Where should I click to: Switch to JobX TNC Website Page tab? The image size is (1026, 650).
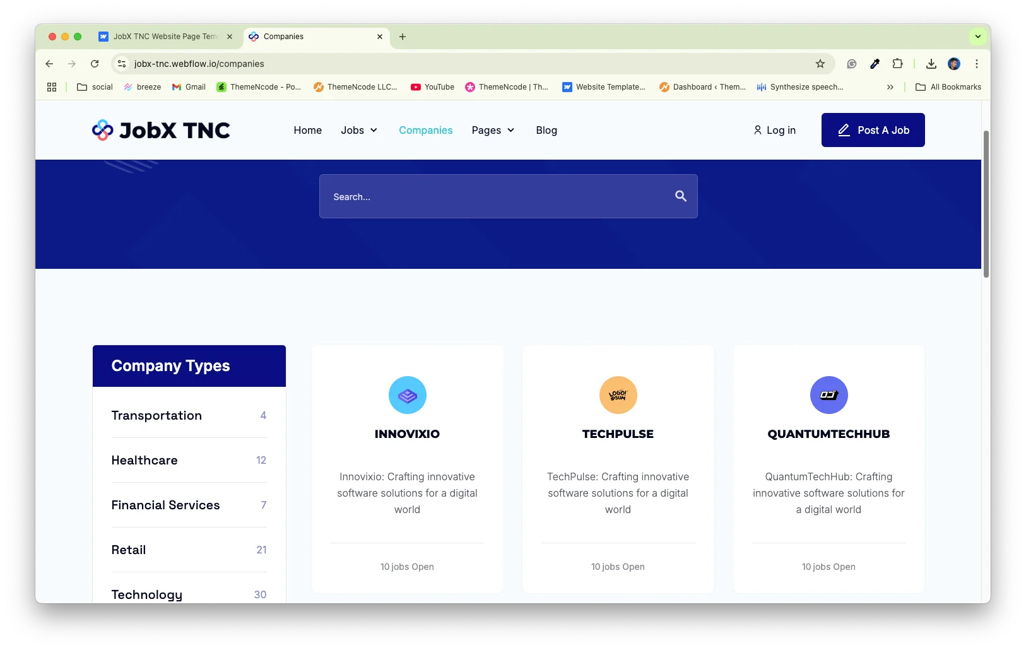tap(165, 37)
